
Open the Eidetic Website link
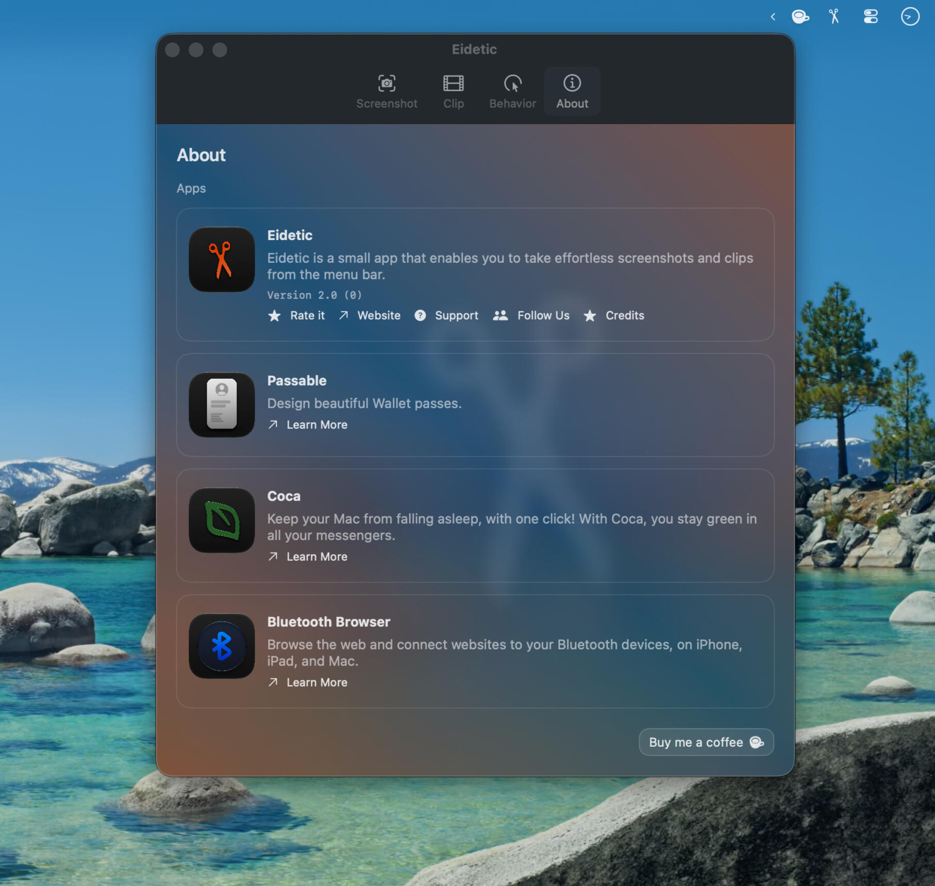pyautogui.click(x=369, y=315)
